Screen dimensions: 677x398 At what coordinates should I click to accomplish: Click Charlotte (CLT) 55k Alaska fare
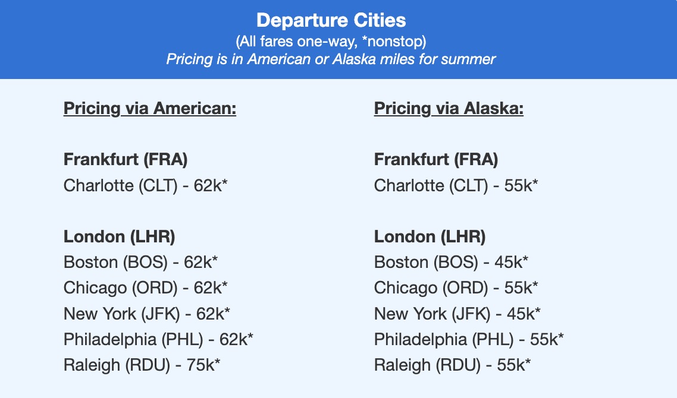click(x=456, y=186)
